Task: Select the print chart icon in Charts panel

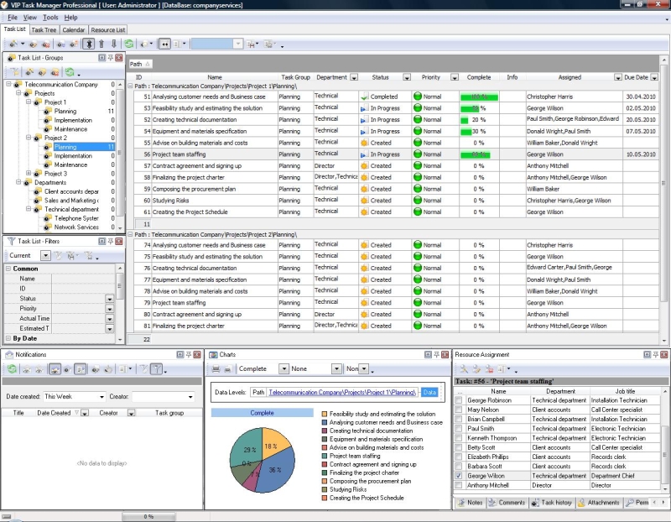Action: [216, 369]
